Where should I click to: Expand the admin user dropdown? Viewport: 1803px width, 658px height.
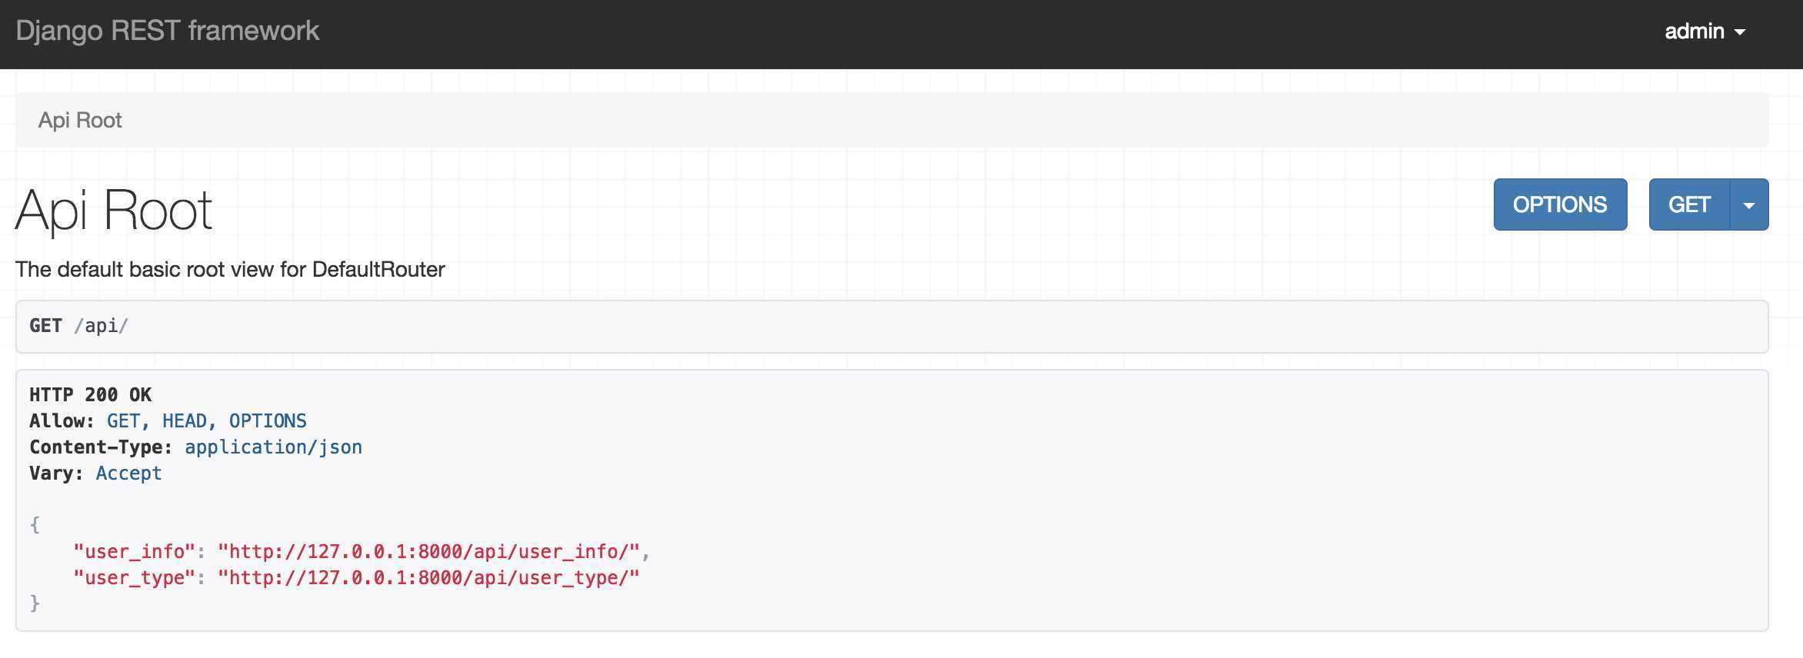[1705, 32]
